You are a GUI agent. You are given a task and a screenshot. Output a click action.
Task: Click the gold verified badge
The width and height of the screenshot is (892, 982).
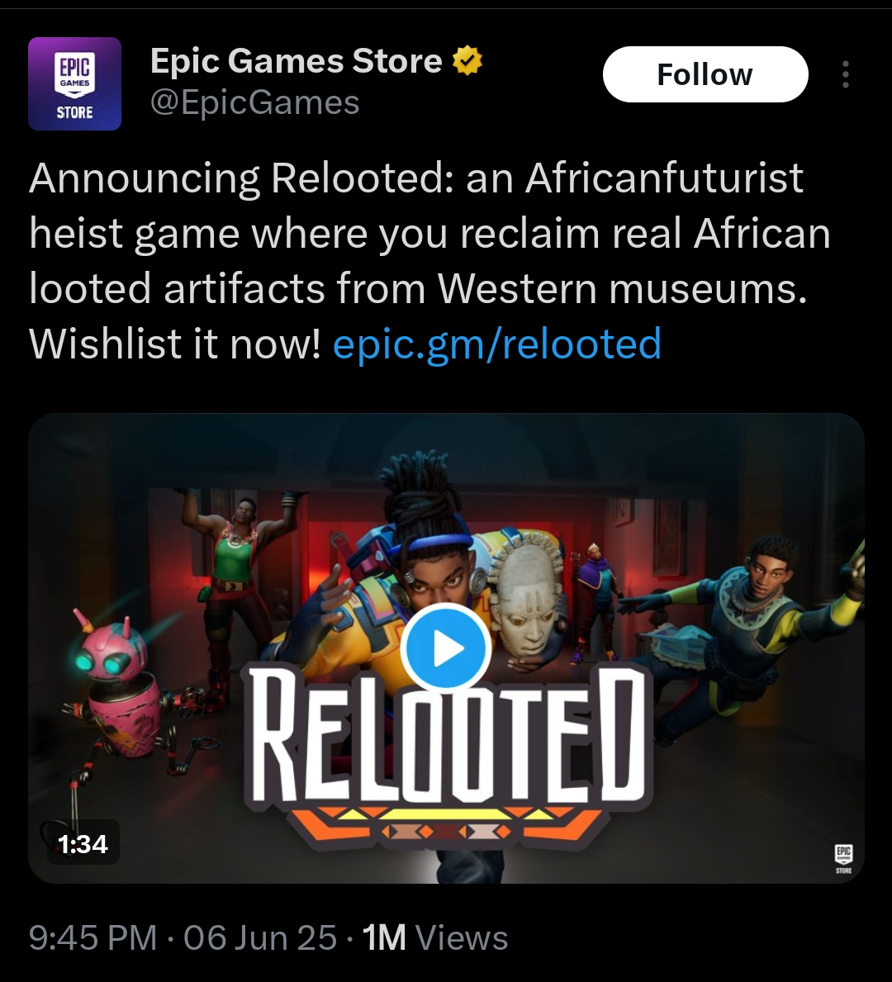coord(467,61)
